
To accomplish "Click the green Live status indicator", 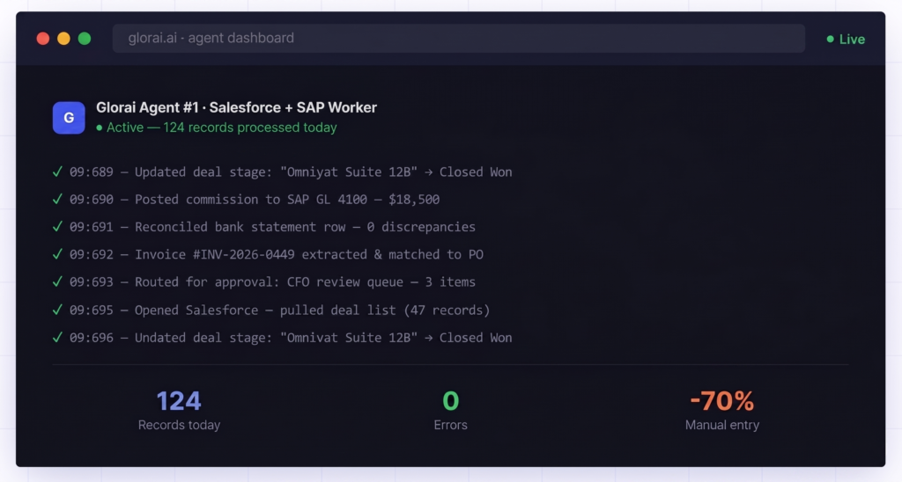I will [x=846, y=39].
